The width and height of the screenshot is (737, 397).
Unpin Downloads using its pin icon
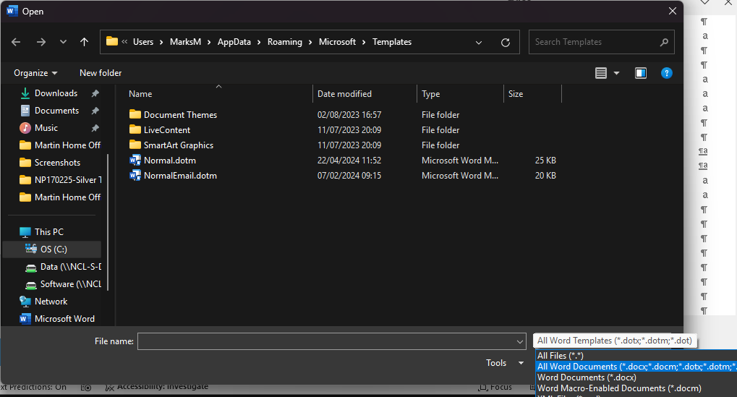(95, 93)
